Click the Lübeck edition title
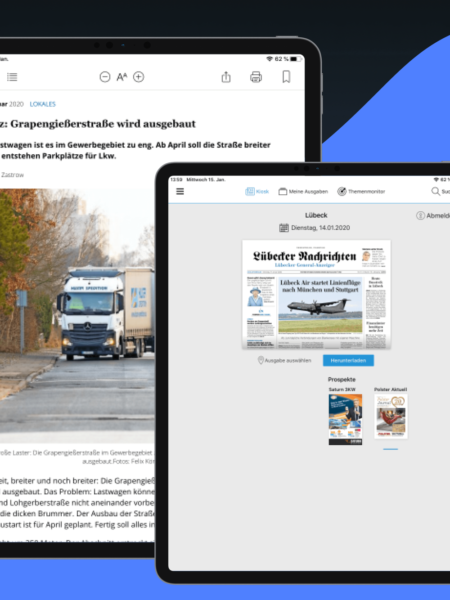This screenshot has width=450, height=600. click(316, 215)
